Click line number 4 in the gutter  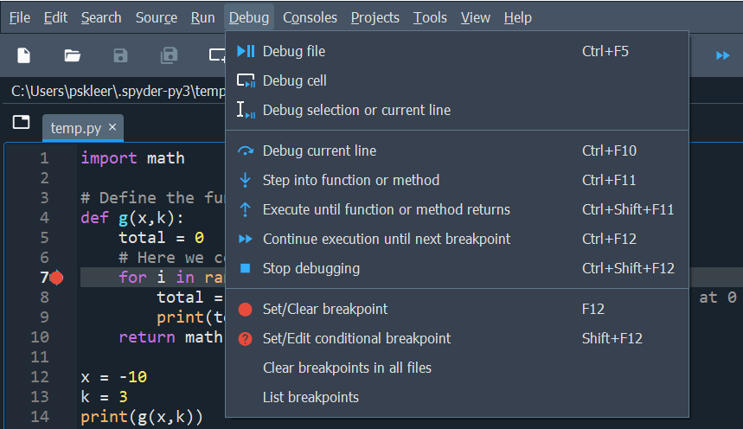point(44,218)
